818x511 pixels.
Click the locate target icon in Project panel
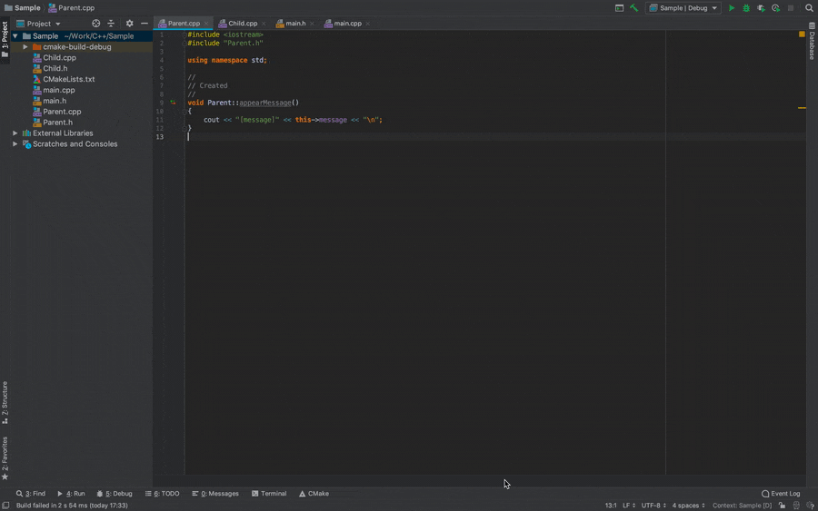[96, 24]
